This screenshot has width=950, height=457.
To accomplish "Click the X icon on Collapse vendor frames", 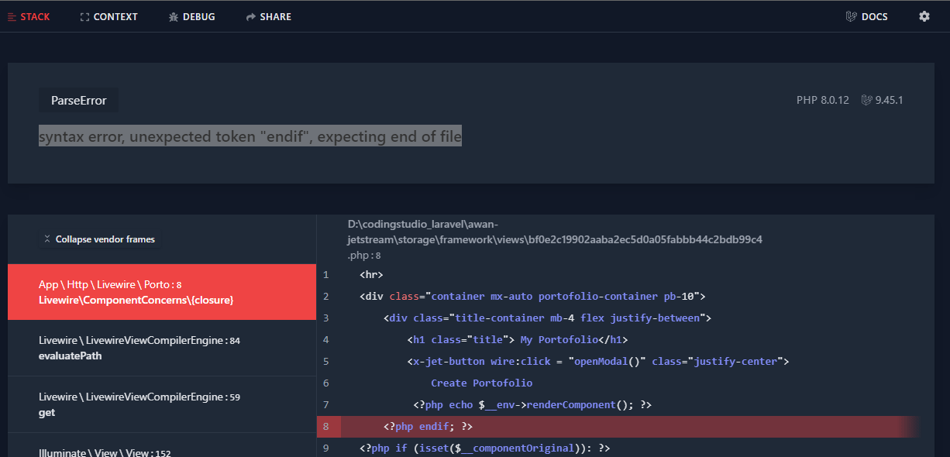I will [47, 239].
